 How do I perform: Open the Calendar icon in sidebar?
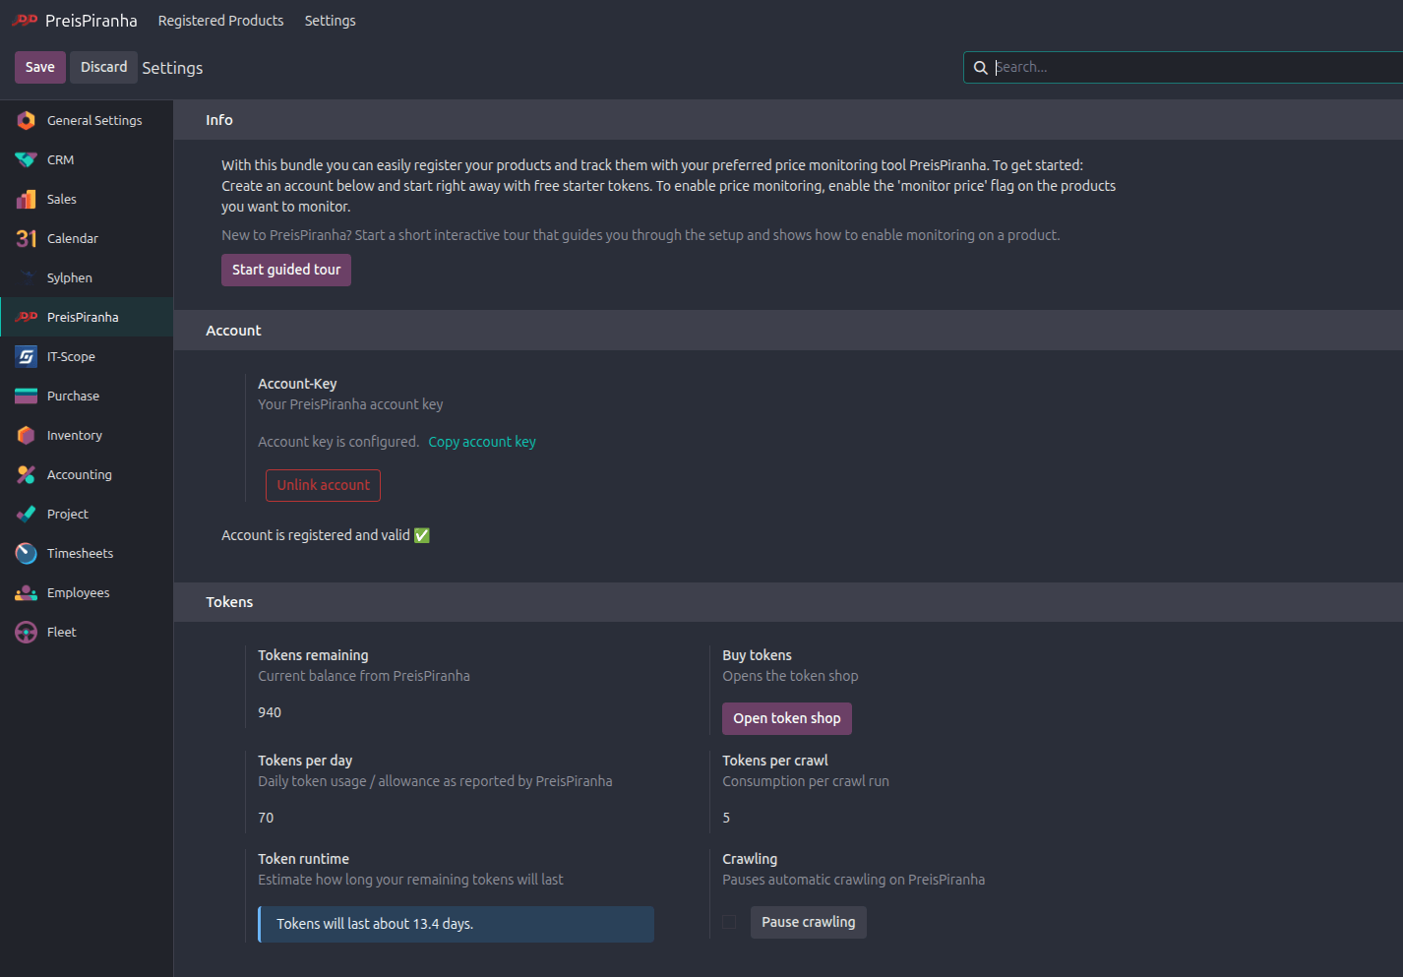point(27,238)
